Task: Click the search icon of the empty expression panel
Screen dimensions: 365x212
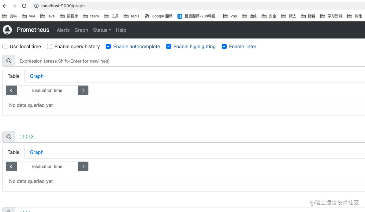Action: (9, 61)
